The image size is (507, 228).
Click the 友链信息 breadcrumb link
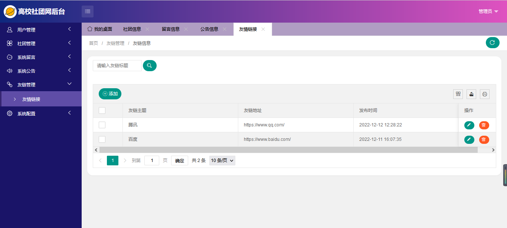(x=142, y=43)
